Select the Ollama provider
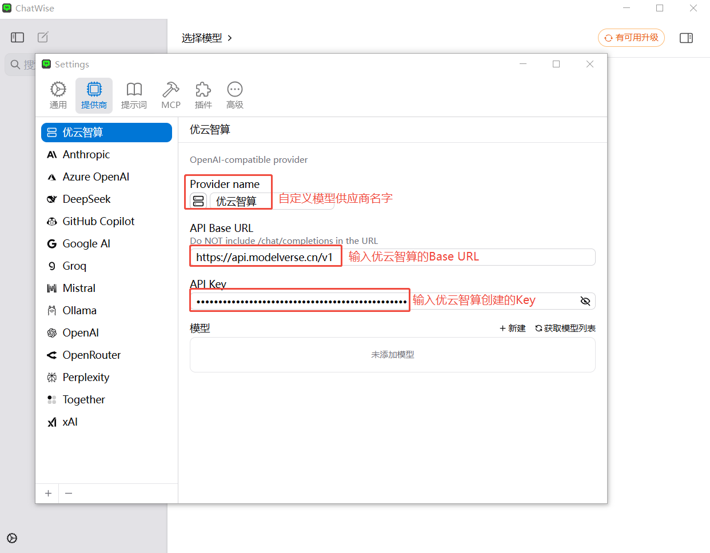 (106, 311)
